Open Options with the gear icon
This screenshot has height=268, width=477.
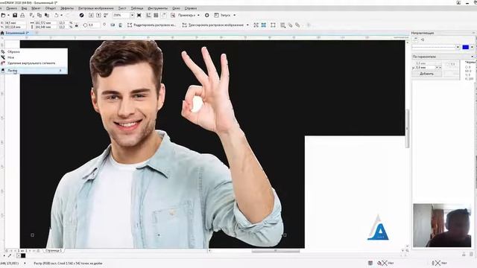point(207,15)
